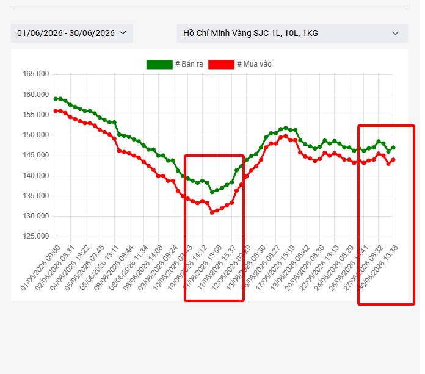
Task: Click the lowest green Bán ra point near 136.000
Action: pos(212,192)
